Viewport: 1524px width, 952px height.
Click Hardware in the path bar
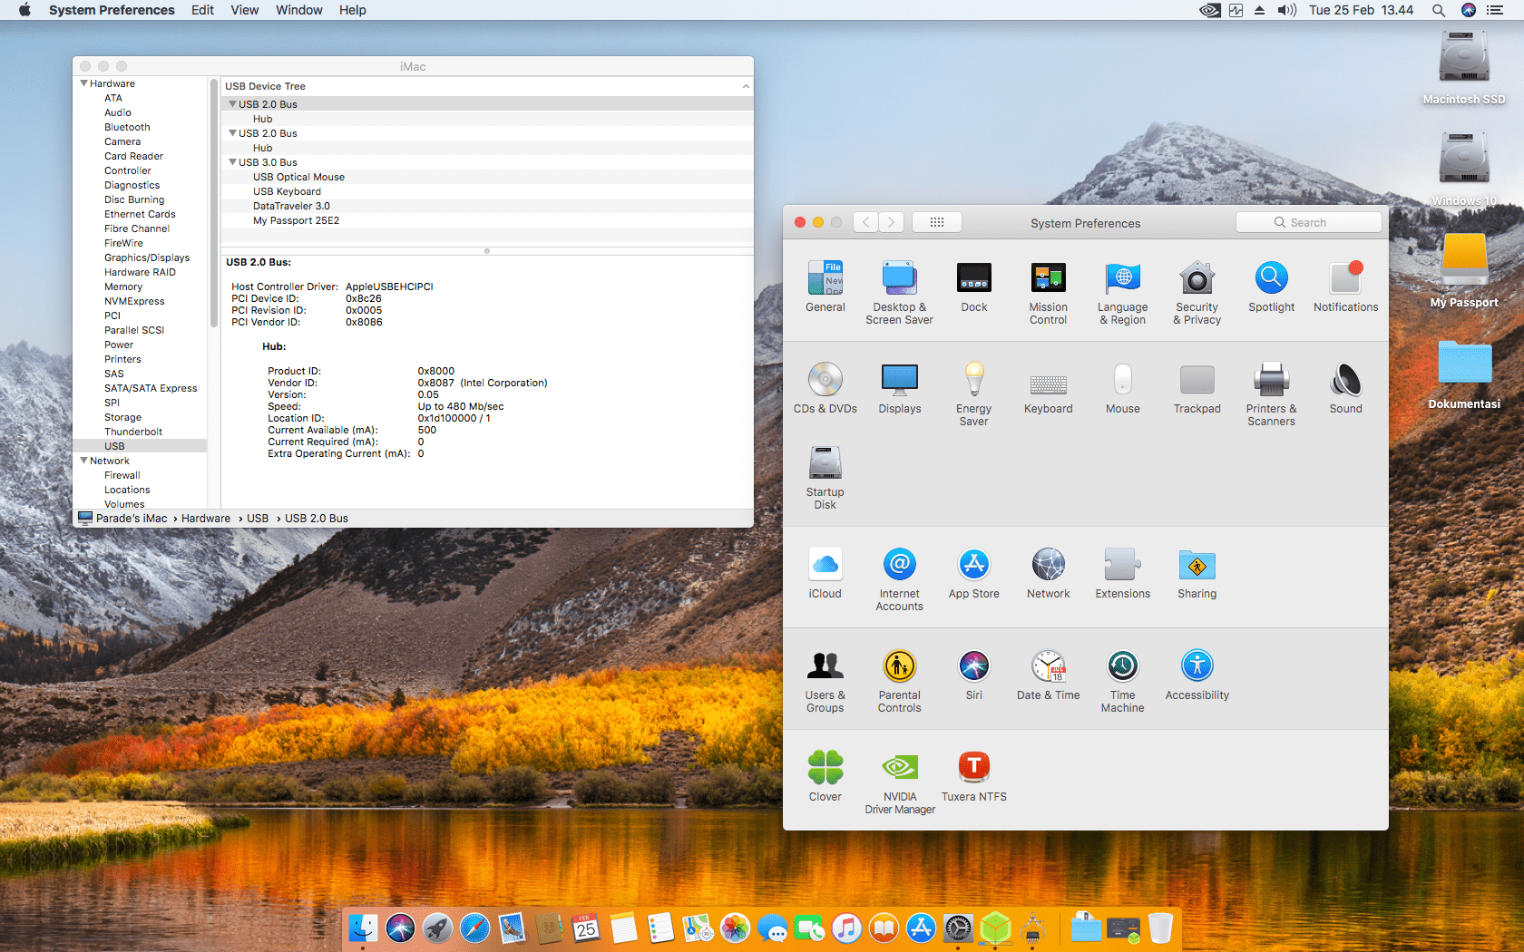point(206,519)
